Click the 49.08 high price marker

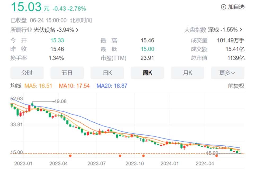[x=60, y=101]
